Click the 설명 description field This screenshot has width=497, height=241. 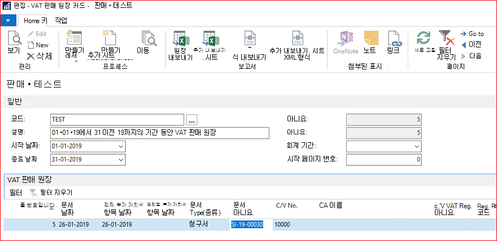pos(160,133)
